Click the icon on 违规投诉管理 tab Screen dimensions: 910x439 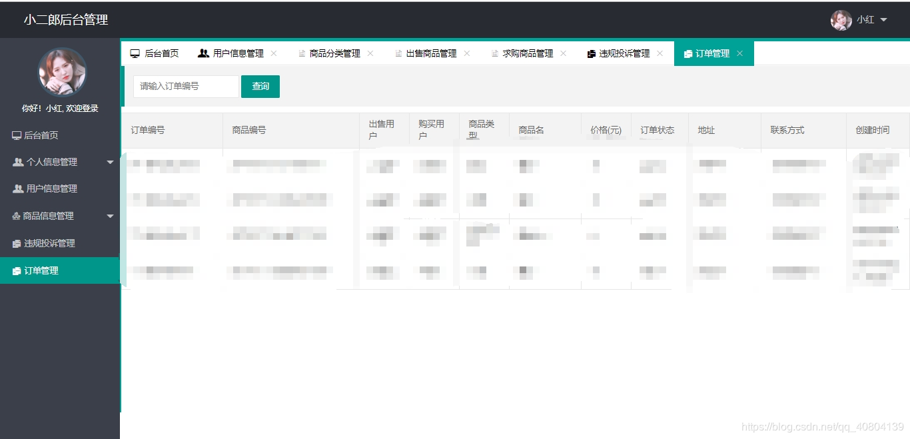(592, 54)
